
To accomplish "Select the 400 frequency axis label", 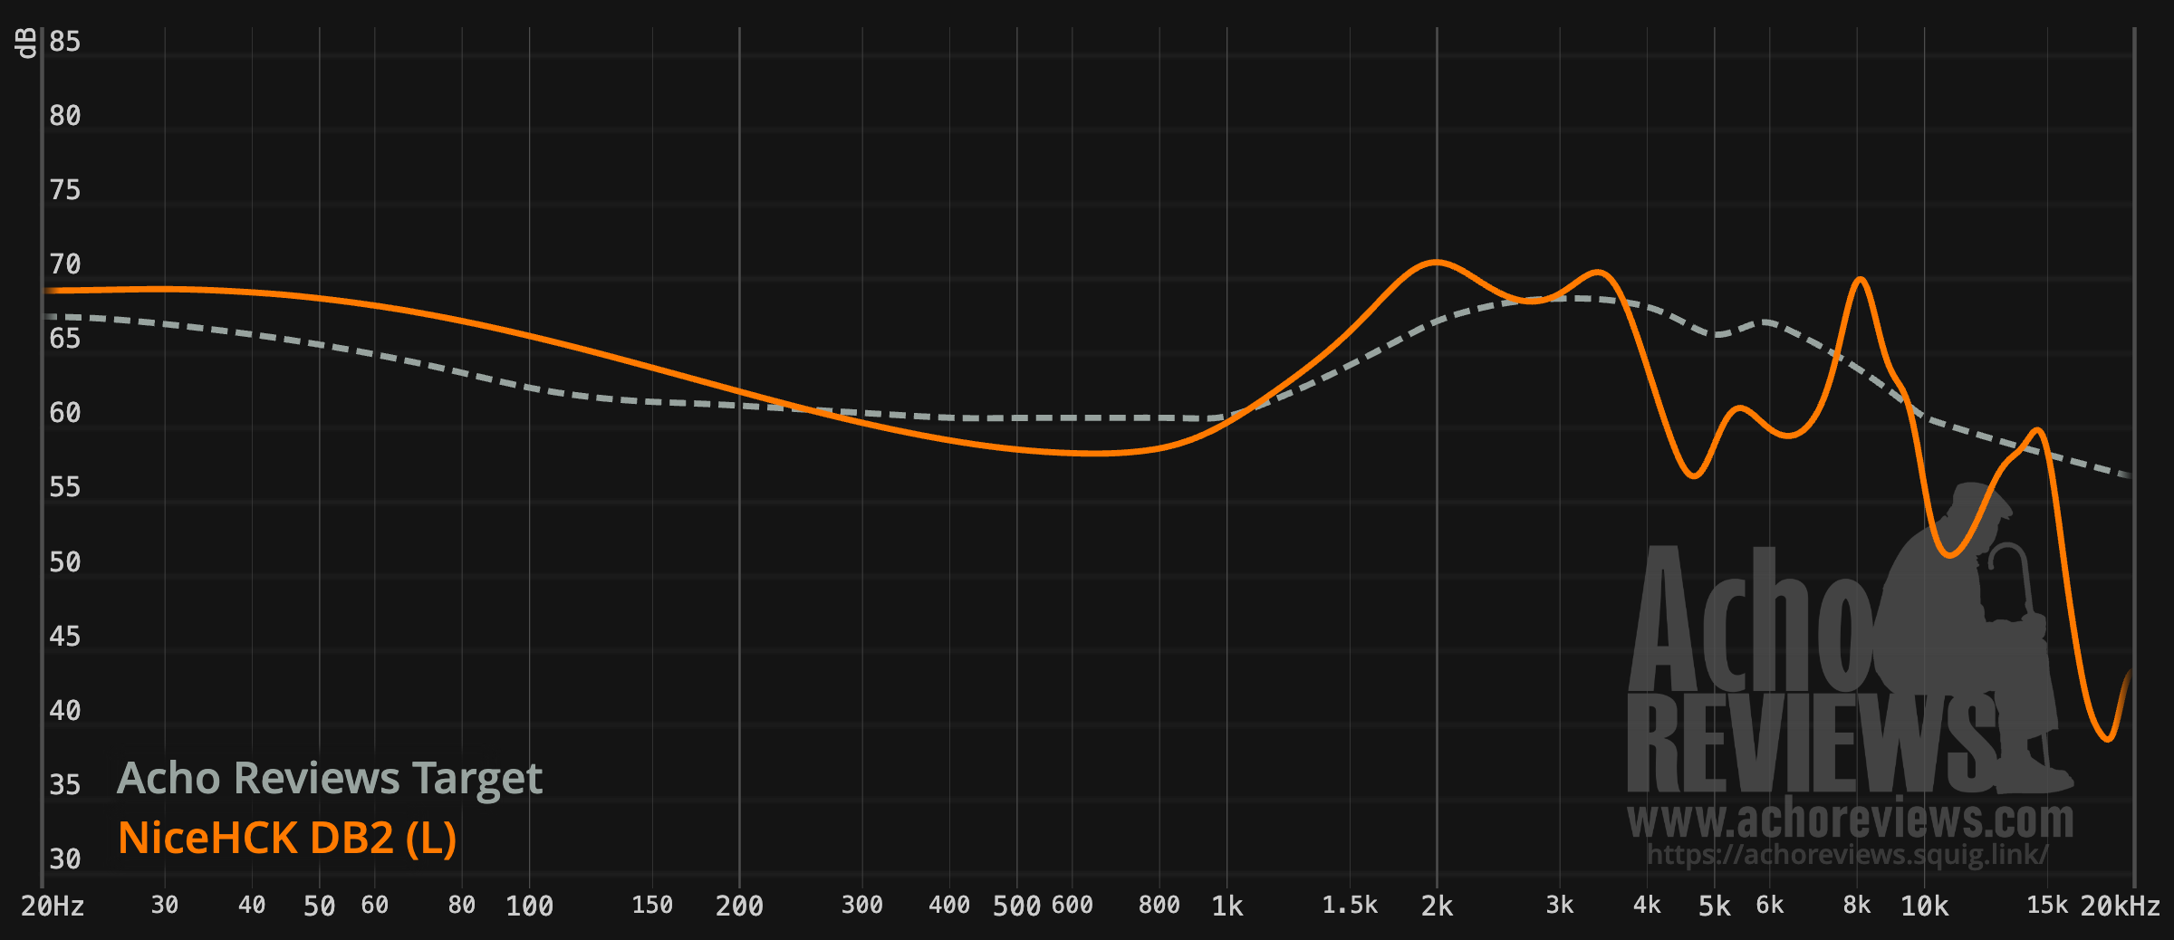I will click(x=949, y=905).
